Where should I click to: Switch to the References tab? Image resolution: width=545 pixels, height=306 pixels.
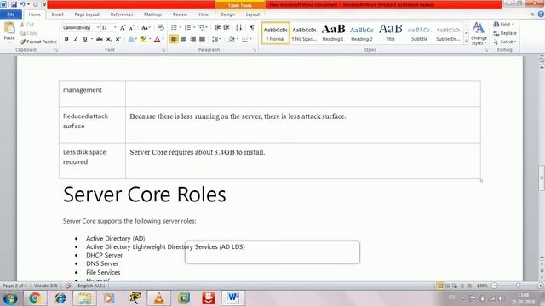point(122,14)
